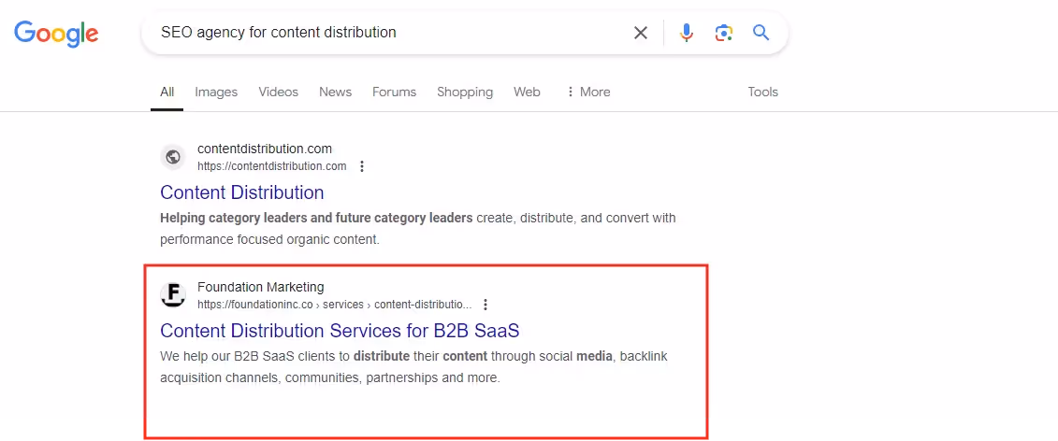The height and width of the screenshot is (441, 1058).
Task: Switch to the Shopping tab
Action: click(x=465, y=92)
